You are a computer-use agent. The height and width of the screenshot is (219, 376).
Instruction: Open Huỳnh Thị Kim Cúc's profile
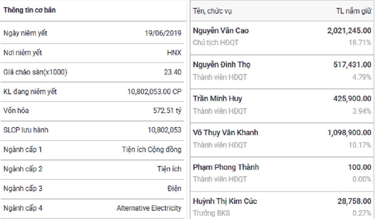pos(225,201)
